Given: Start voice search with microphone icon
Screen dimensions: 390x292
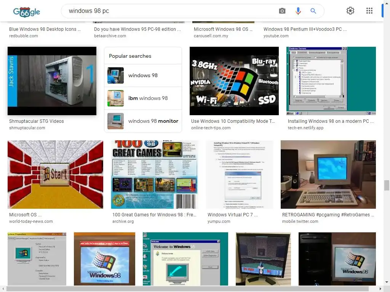Looking at the screenshot, I should pyautogui.click(x=298, y=11).
